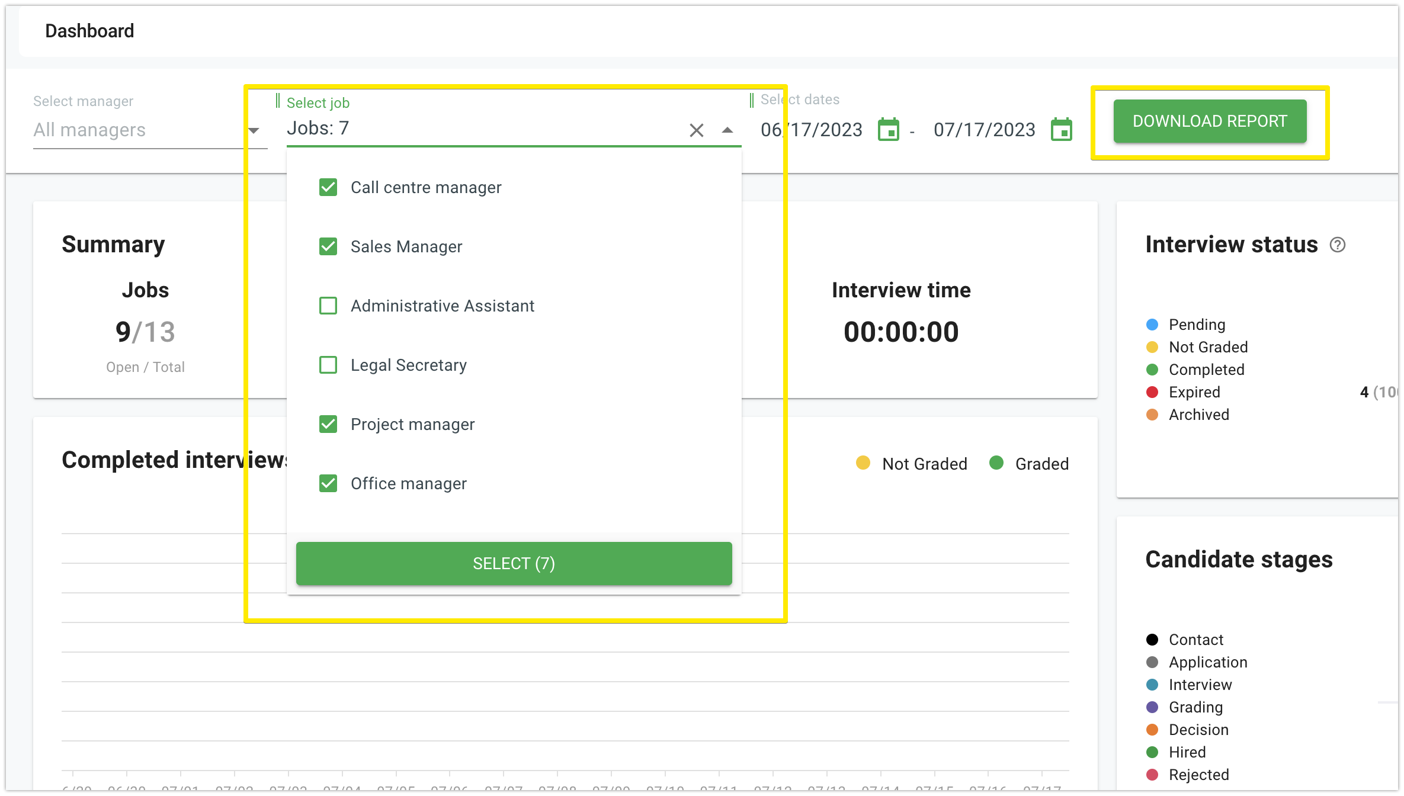Choose the Office manager list option
The height and width of the screenshot is (796, 1404).
[x=408, y=483]
